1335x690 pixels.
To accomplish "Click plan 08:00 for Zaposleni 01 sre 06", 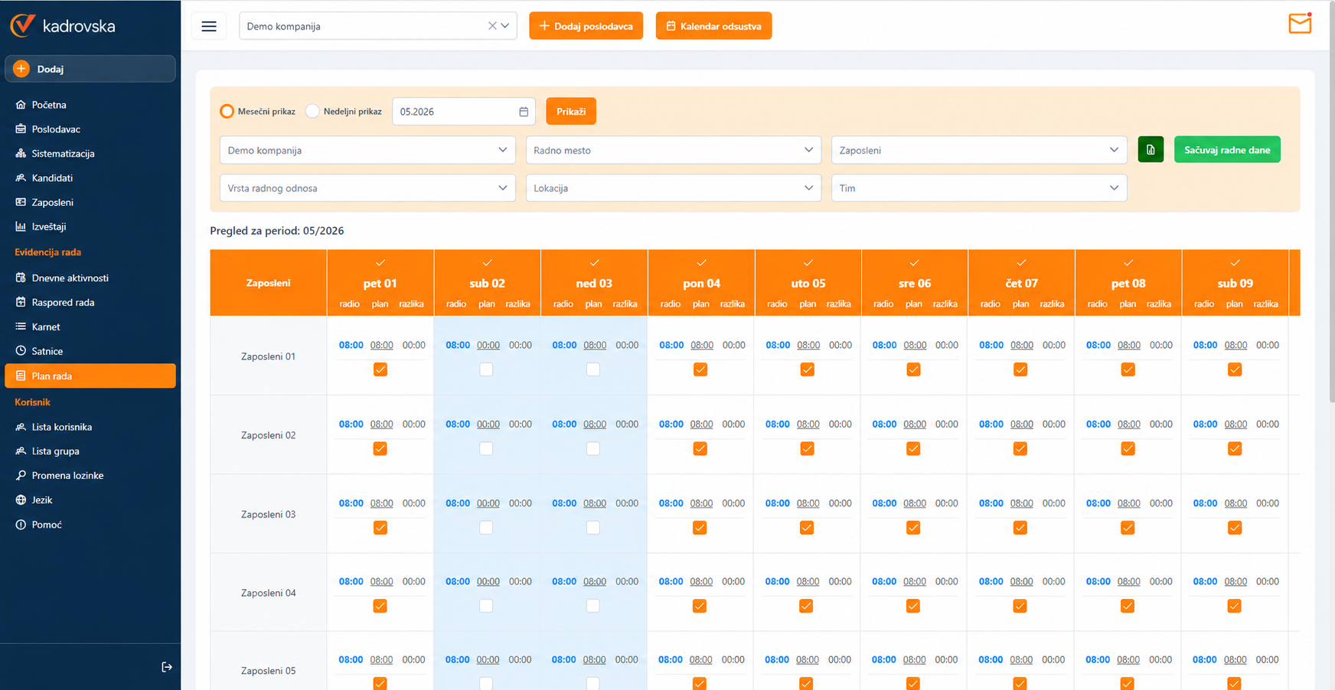I will tap(915, 345).
